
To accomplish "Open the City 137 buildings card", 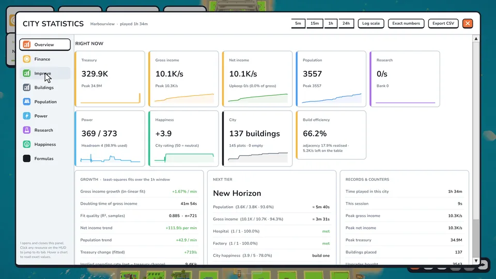I will 257,138.
